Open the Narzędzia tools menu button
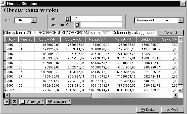The height and width of the screenshot is (114, 187). click(59, 102)
